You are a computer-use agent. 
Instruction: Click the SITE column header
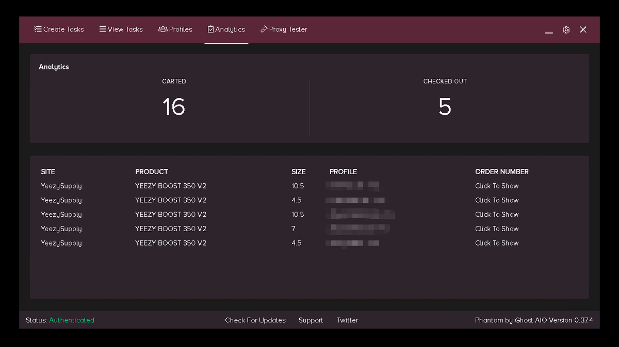(x=48, y=171)
